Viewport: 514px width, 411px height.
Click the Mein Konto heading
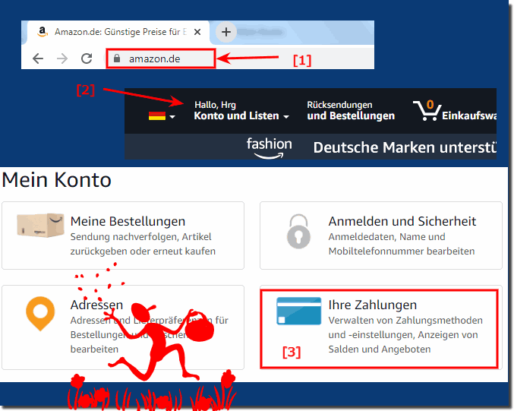(56, 180)
